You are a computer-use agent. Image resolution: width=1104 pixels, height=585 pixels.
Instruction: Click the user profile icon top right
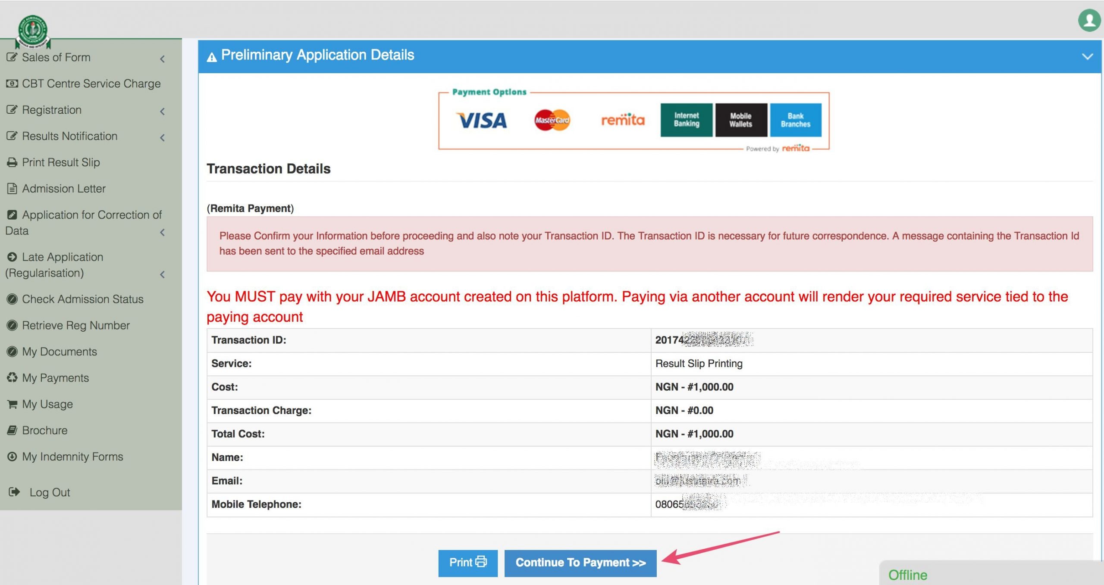1088,19
